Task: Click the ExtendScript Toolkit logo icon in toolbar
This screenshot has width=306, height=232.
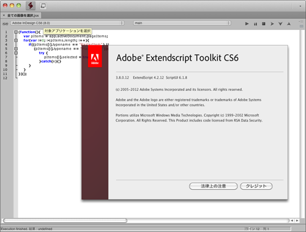Action: (31, 5)
